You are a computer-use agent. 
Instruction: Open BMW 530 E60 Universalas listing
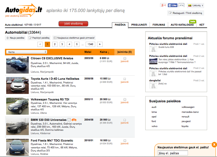coord(49,120)
